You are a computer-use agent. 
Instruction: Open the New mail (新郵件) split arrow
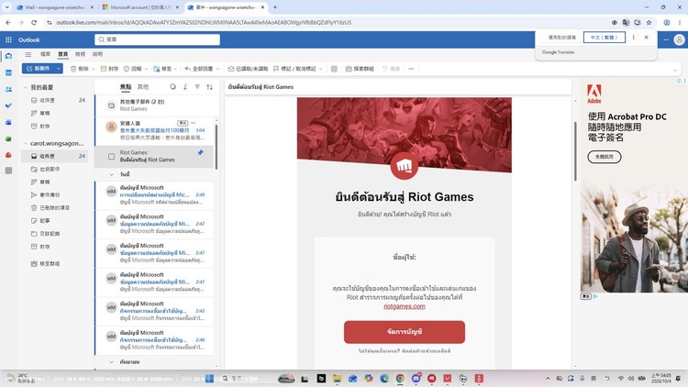click(x=59, y=69)
